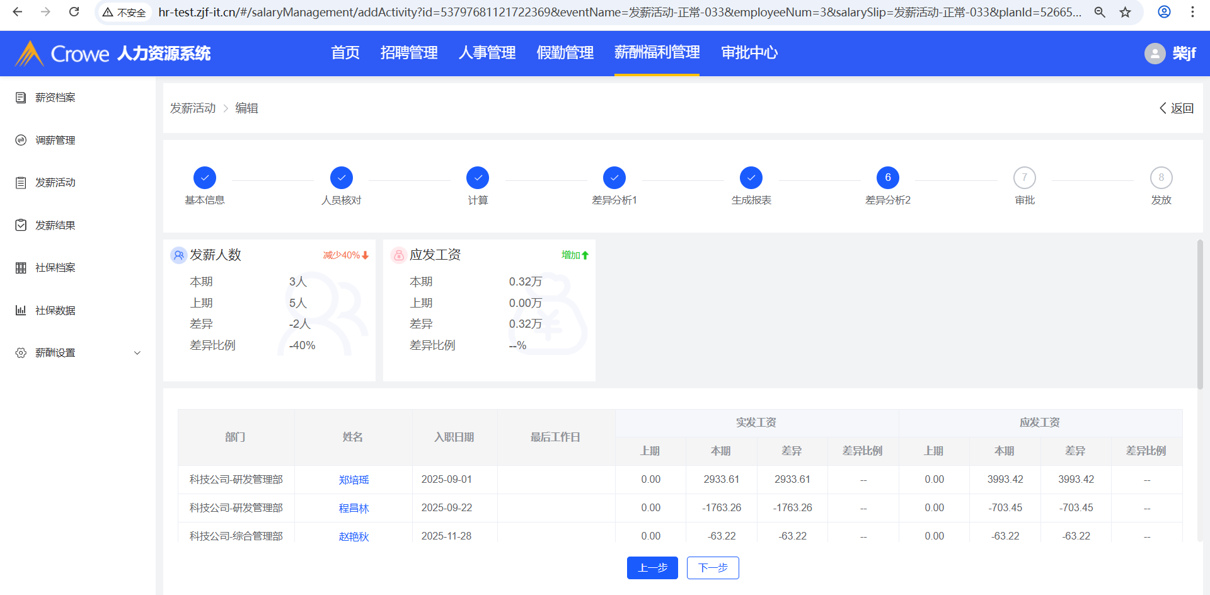Jump to step 7 审批

point(1024,178)
